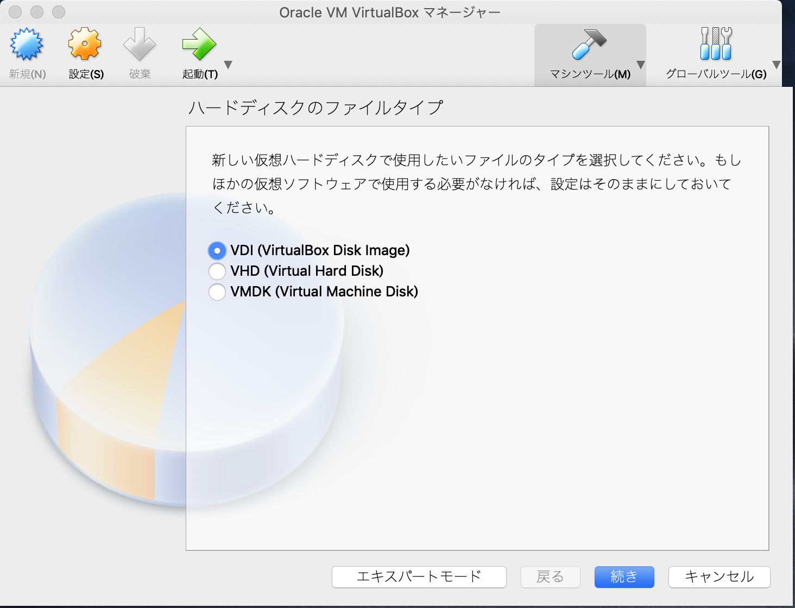Pick VMDK (Virtual Machine Disk) option
This screenshot has width=795, height=608.
pos(217,292)
